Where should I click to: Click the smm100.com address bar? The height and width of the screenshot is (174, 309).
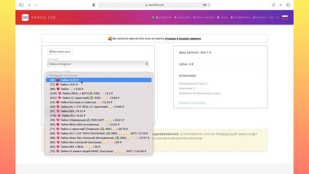[x=154, y=5]
